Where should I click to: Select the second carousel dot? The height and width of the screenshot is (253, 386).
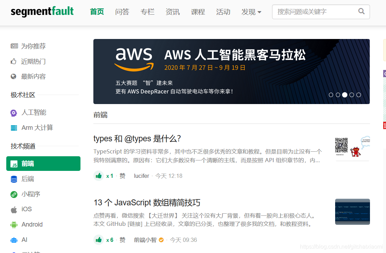[338, 95]
